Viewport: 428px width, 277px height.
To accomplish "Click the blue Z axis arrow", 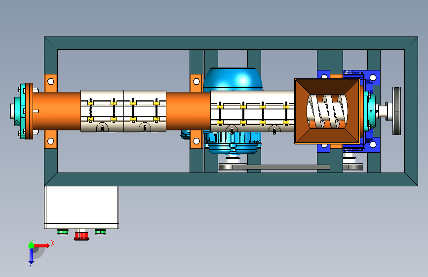I will point(31,256).
